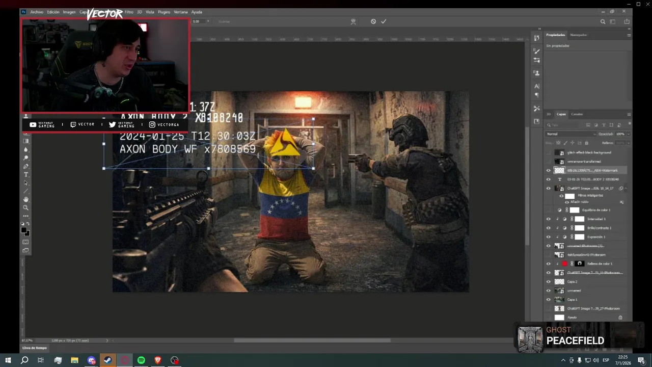Open the Edición menu
The image size is (652, 367).
53,12
